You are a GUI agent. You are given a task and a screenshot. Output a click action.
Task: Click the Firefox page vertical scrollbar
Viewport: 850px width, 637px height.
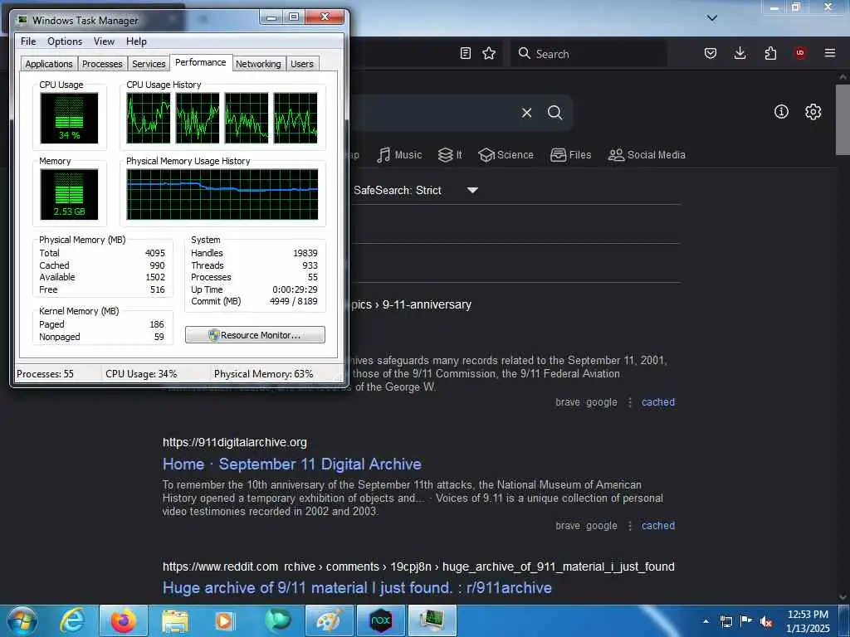click(843, 119)
